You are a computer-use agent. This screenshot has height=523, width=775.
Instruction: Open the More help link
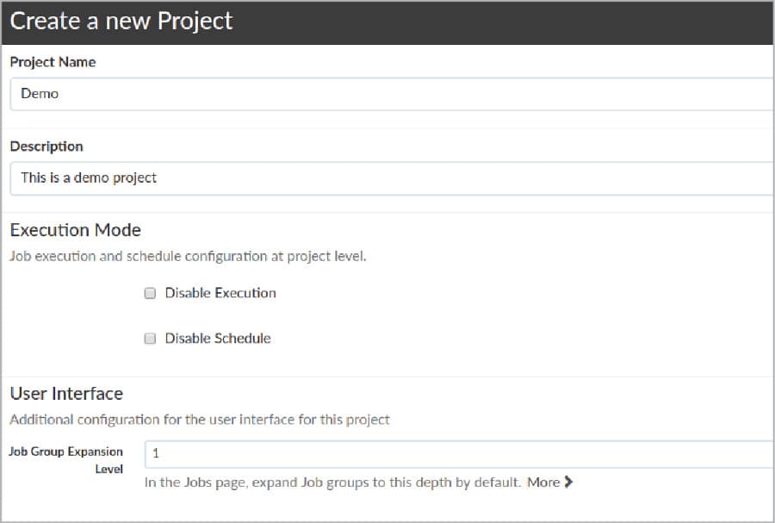pyautogui.click(x=543, y=483)
